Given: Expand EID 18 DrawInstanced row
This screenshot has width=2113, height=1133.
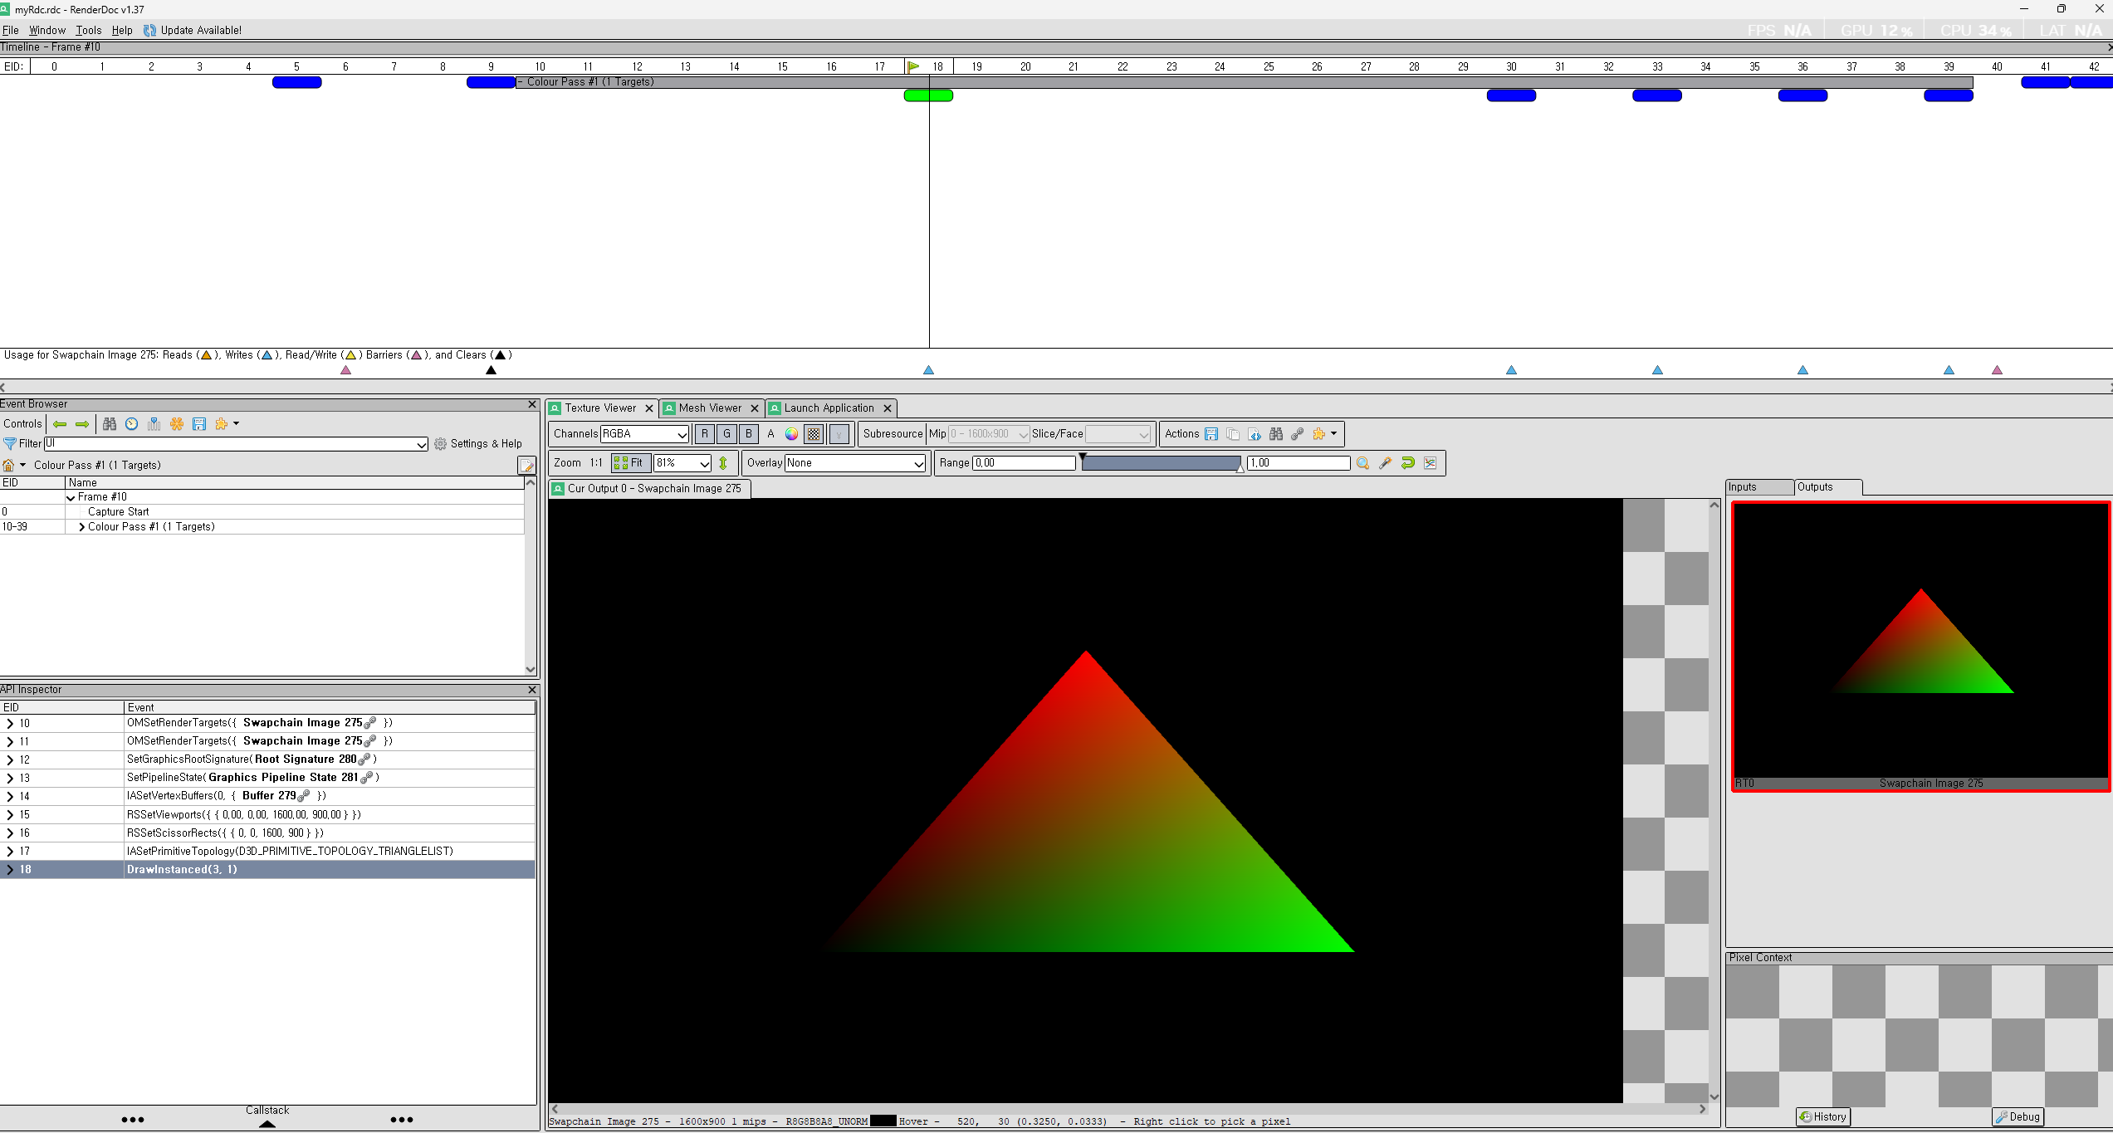Looking at the screenshot, I should [10, 870].
